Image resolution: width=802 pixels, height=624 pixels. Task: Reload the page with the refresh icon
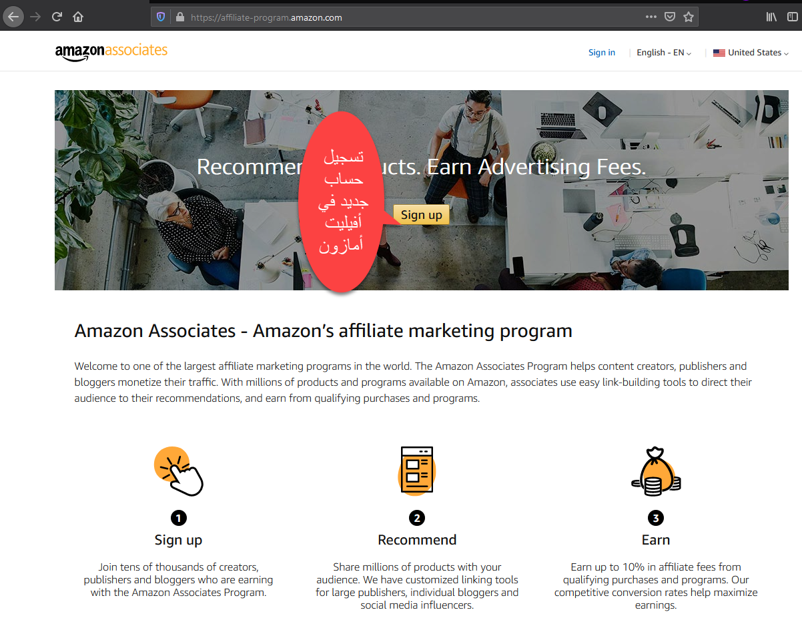coord(57,17)
